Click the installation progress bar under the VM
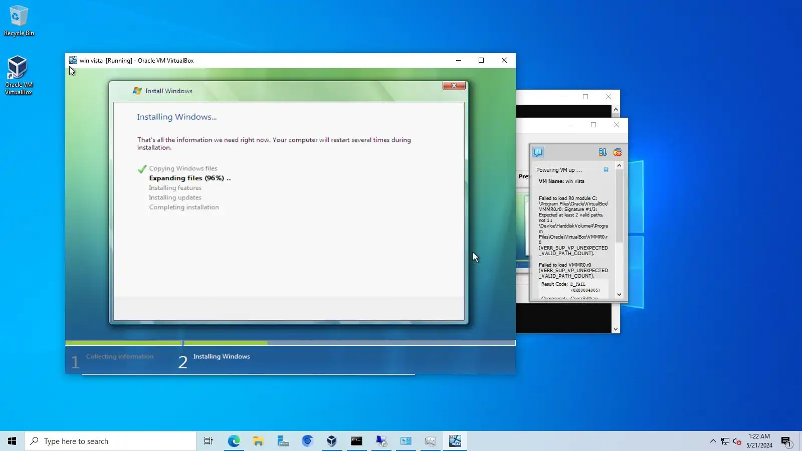802x451 pixels. point(290,343)
